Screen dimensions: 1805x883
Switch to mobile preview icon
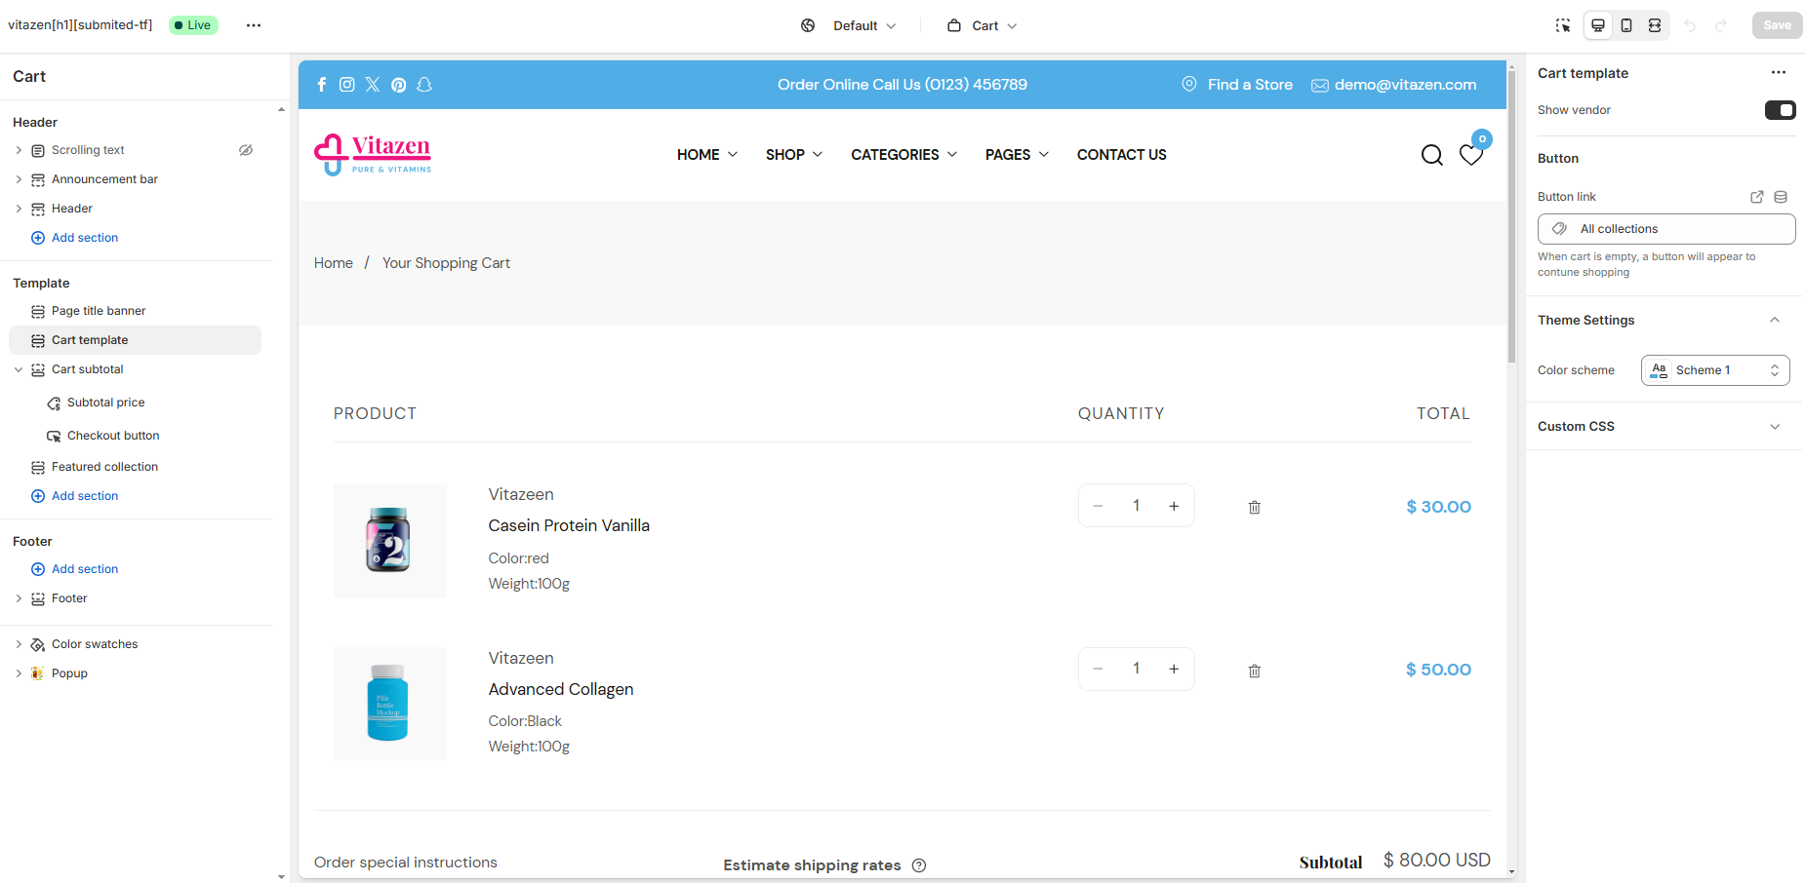[1626, 25]
